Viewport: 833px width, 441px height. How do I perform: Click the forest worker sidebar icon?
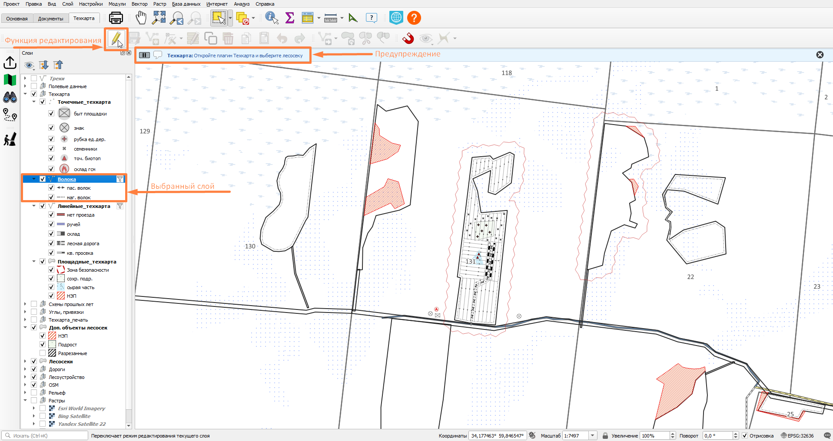pos(10,139)
